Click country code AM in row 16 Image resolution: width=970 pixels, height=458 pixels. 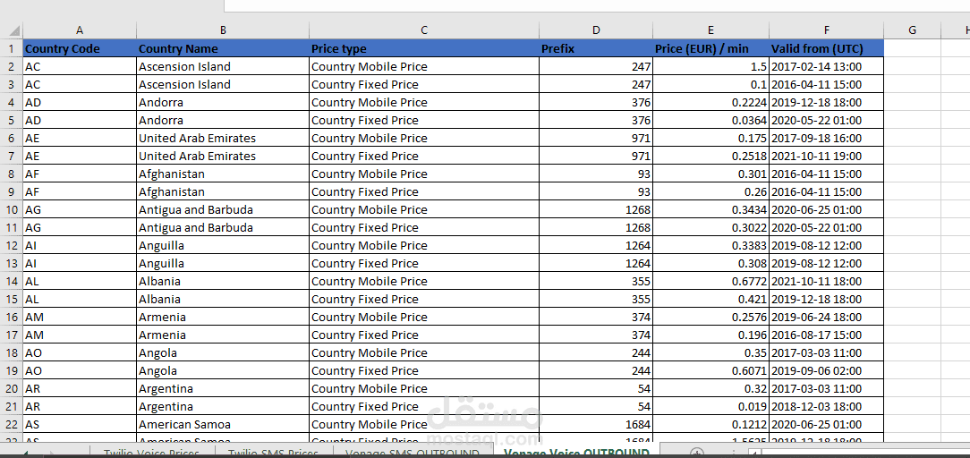coord(79,317)
